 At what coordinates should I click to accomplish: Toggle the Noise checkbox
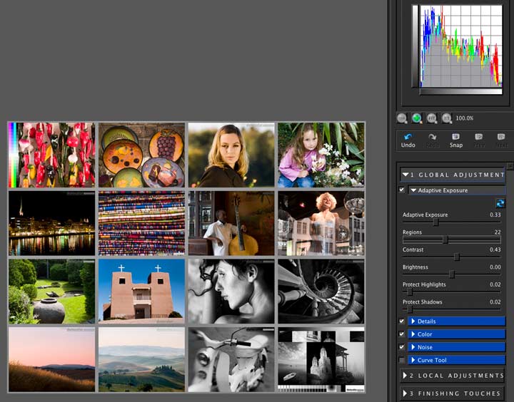pos(401,347)
